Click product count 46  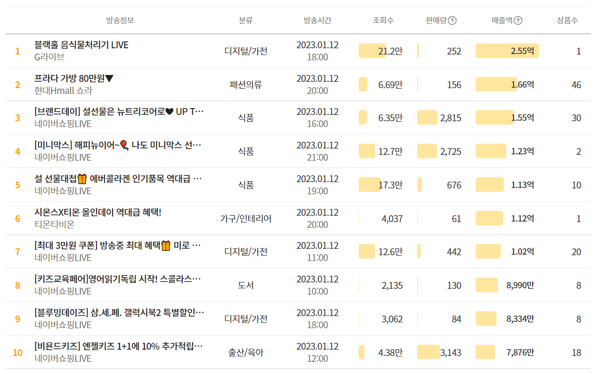pyautogui.click(x=576, y=85)
